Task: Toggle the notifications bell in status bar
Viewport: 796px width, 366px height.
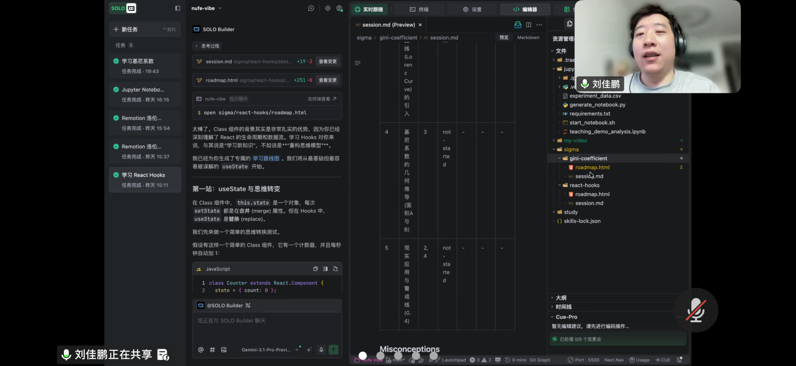Action: pos(679,360)
